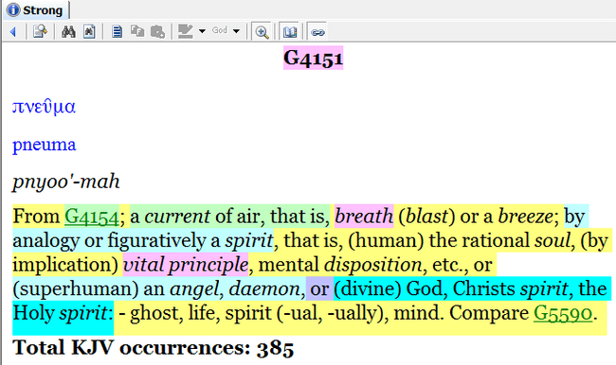The width and height of the screenshot is (616, 365).
Task: Follow the G5590 compare link
Action: (x=563, y=313)
